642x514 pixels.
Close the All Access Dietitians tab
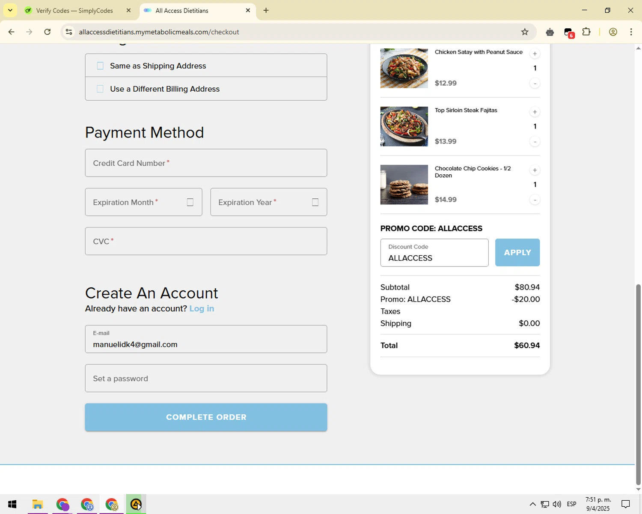tap(248, 10)
